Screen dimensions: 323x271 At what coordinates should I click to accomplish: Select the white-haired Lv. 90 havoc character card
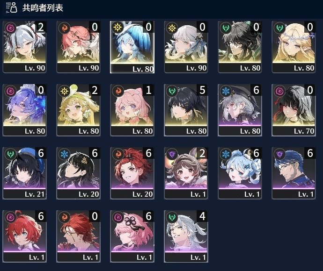[24, 47]
